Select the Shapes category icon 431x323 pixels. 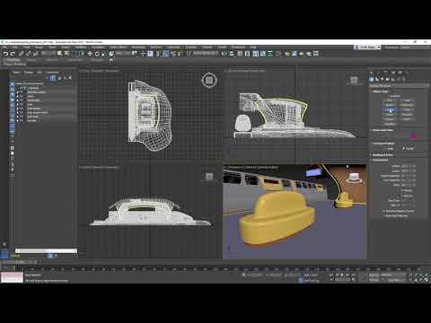(x=377, y=79)
